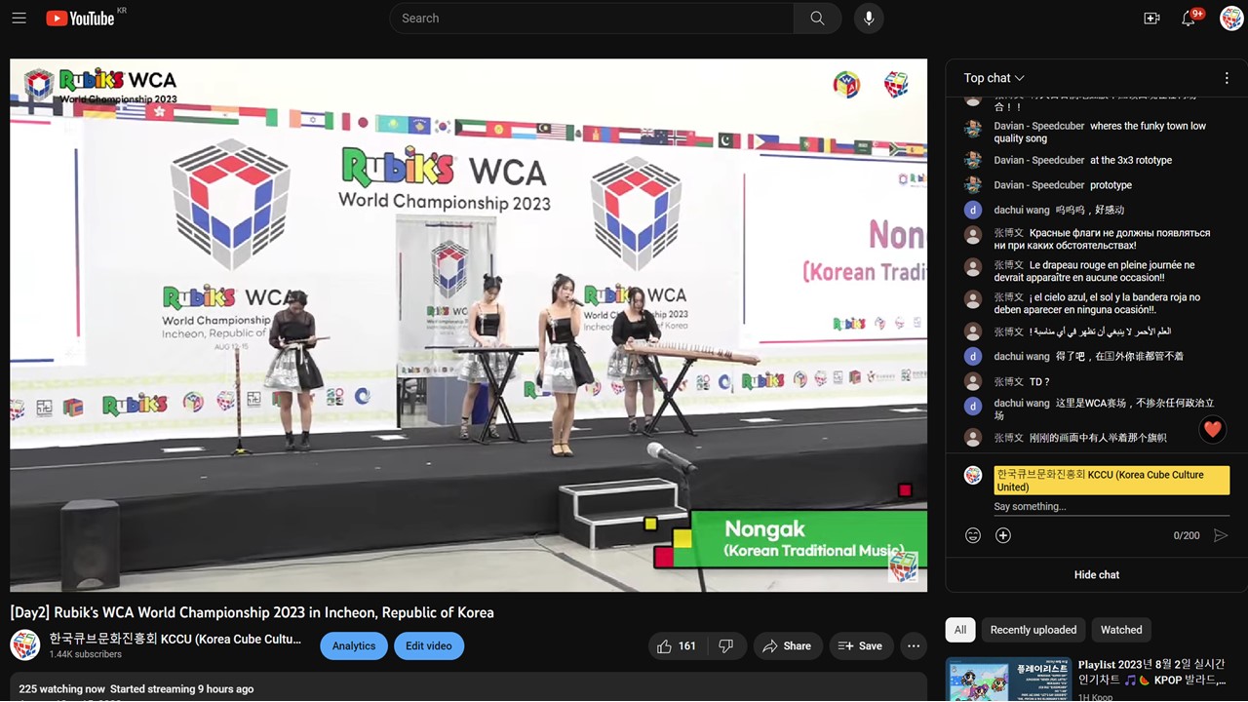Select the Recently uploaded chip

pyautogui.click(x=1033, y=630)
